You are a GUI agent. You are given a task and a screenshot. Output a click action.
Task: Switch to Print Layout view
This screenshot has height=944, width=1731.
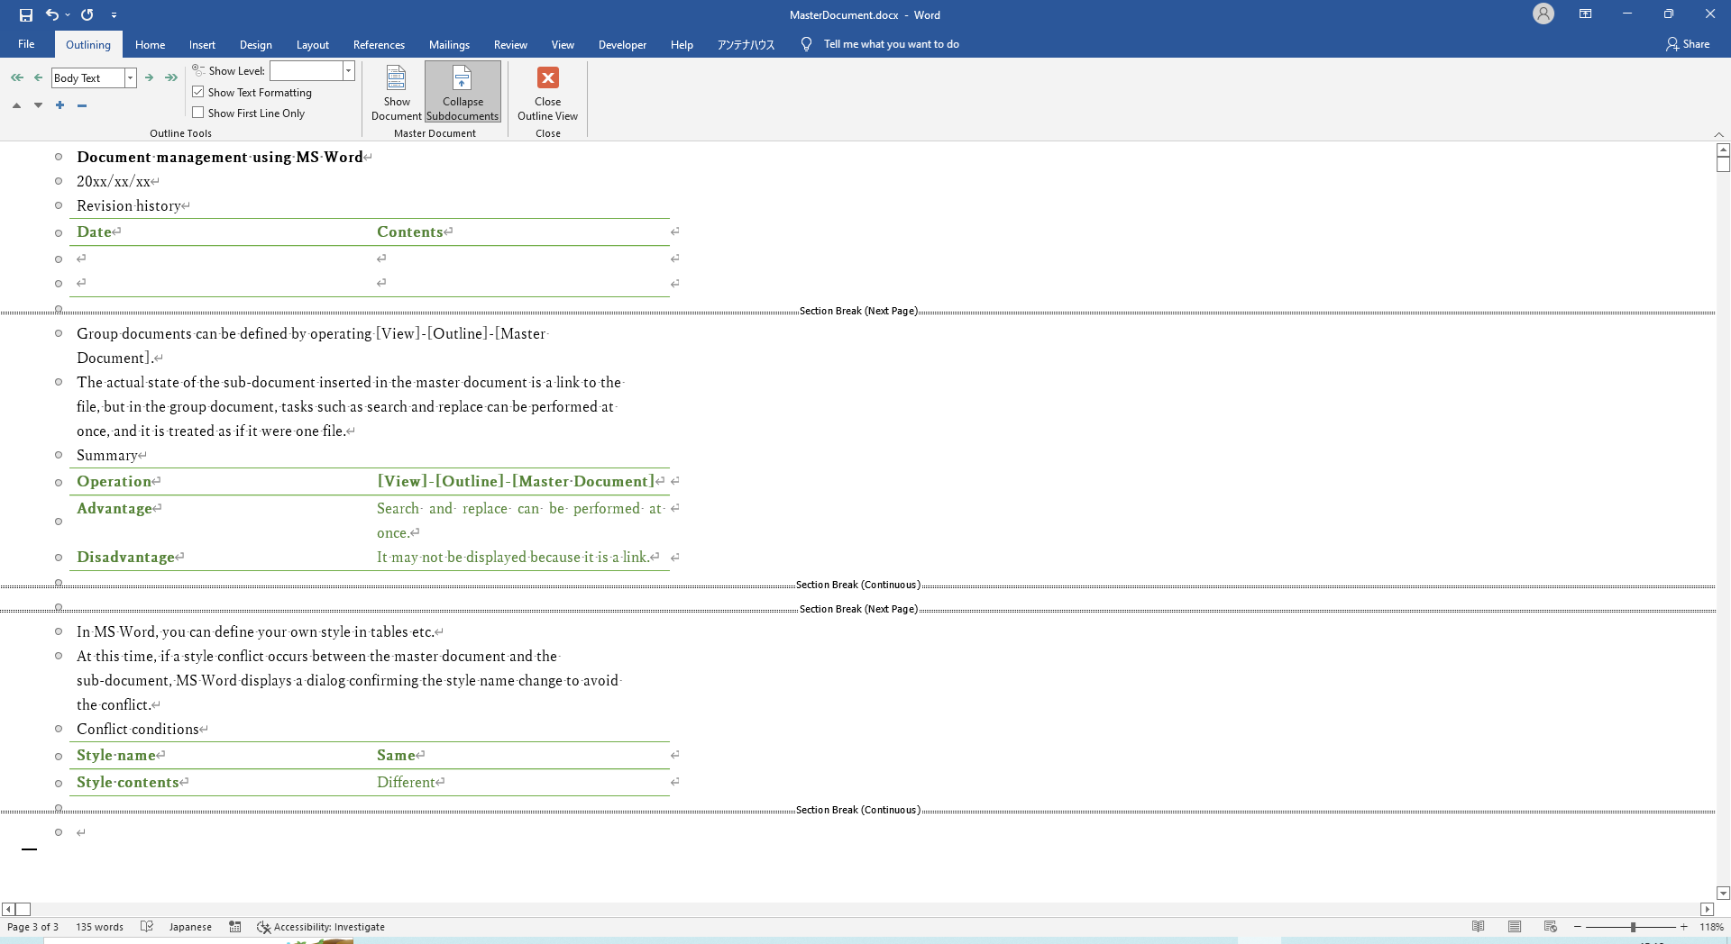click(1515, 927)
